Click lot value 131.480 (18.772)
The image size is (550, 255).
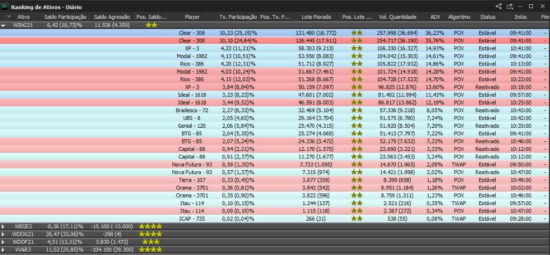point(316,33)
